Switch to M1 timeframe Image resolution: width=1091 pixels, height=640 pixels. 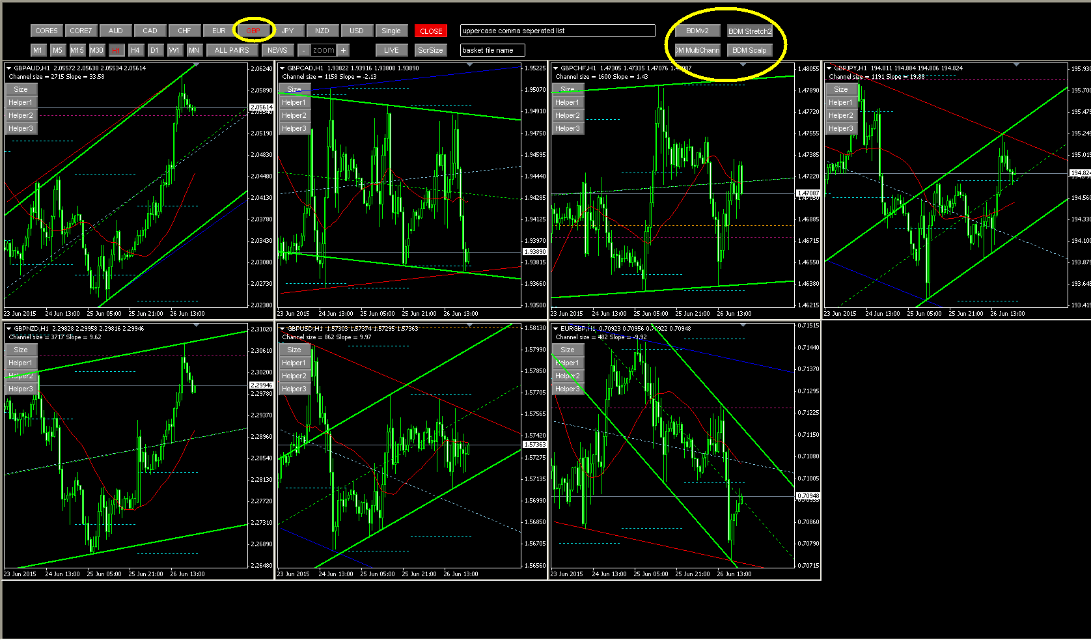(x=38, y=50)
